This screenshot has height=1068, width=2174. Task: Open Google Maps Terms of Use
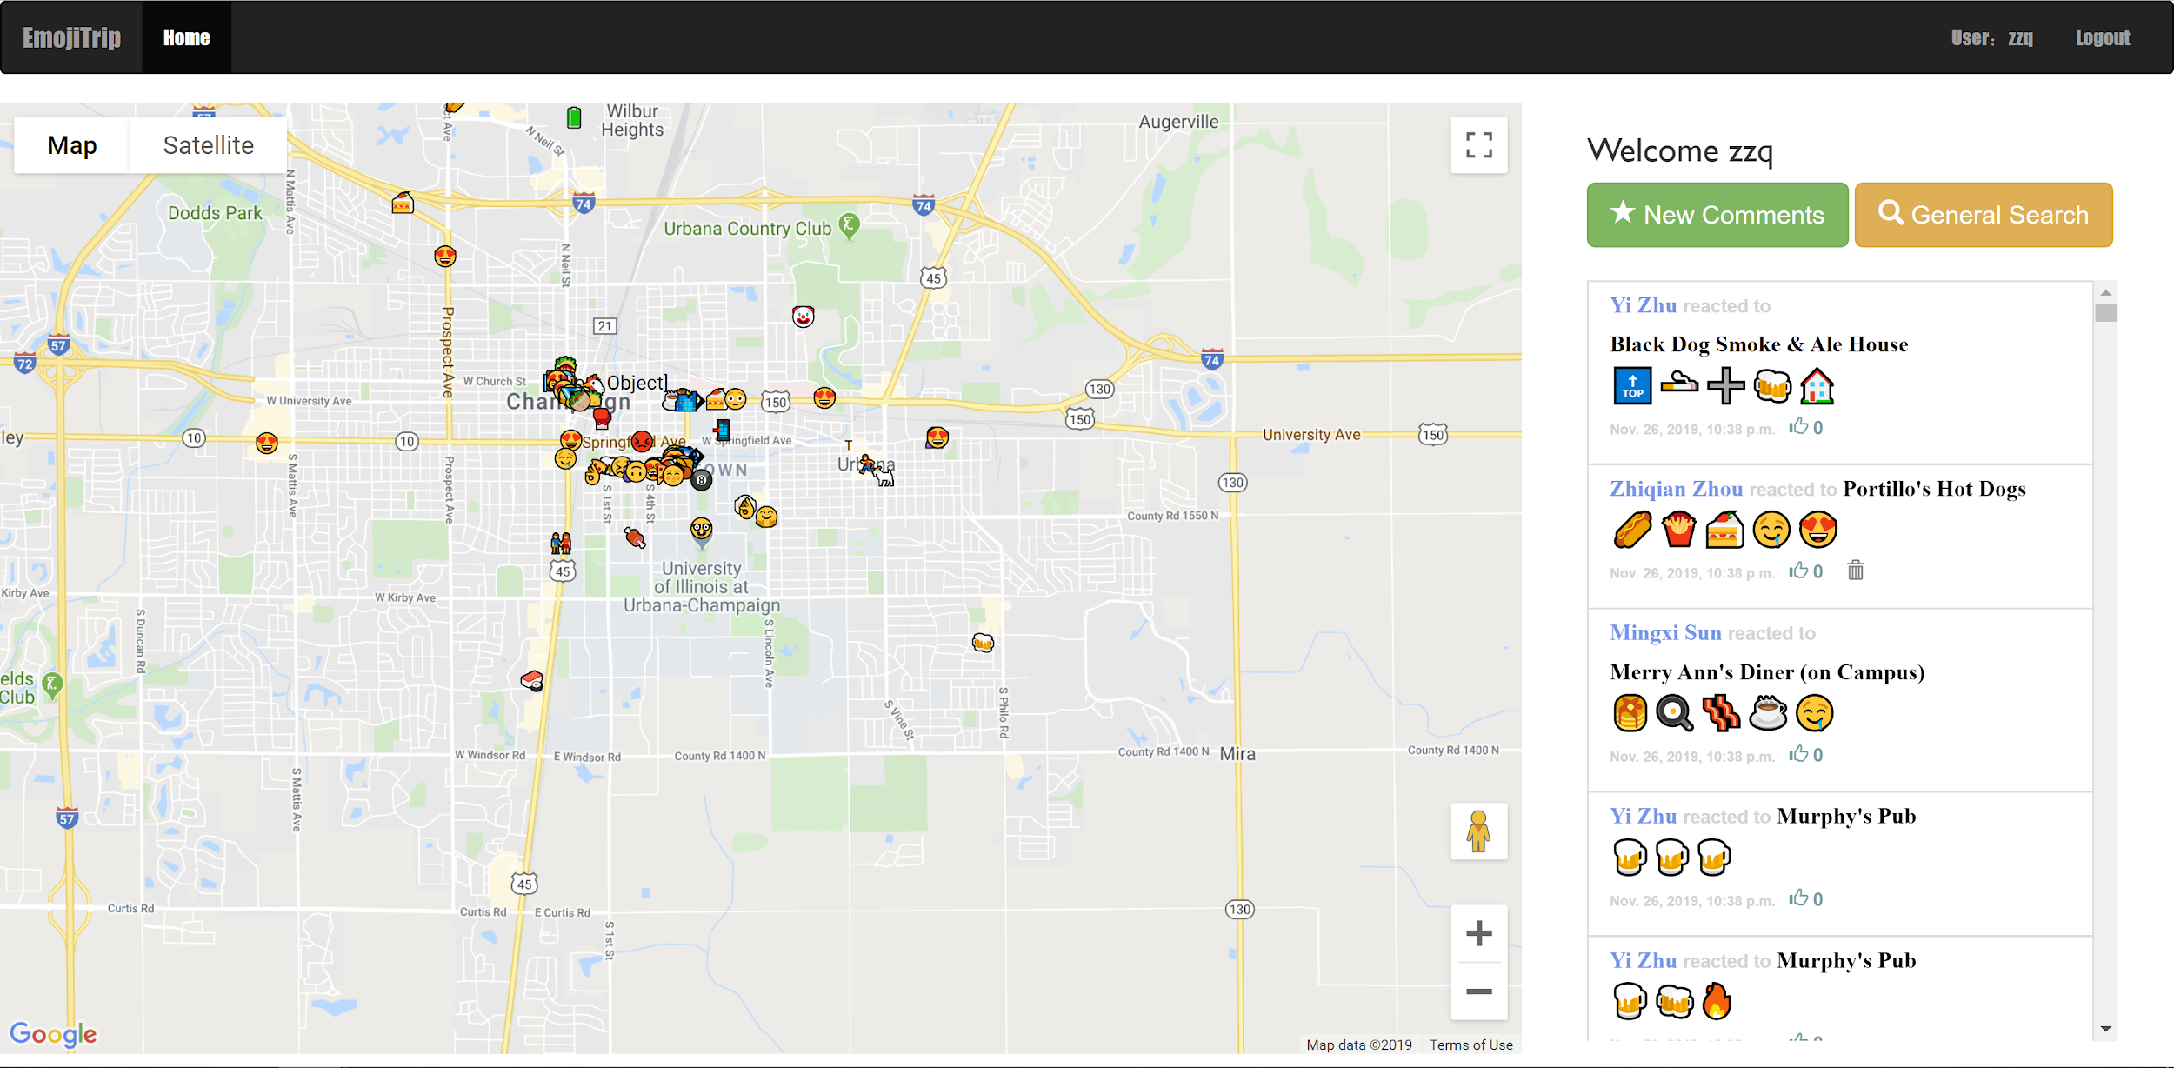1470,1045
